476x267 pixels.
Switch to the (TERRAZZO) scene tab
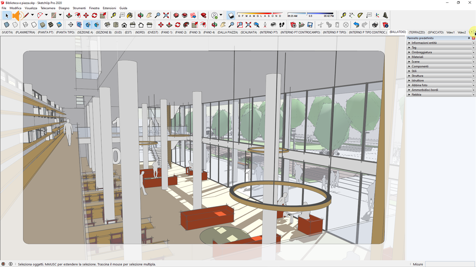416,32
